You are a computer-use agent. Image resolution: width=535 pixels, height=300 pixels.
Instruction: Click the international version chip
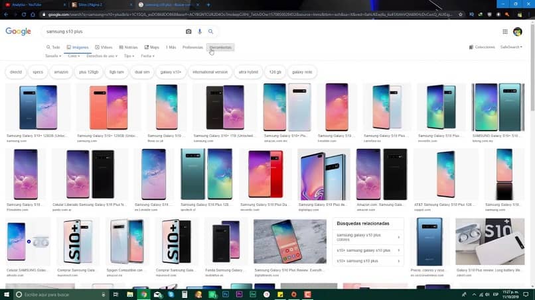pyautogui.click(x=210, y=72)
